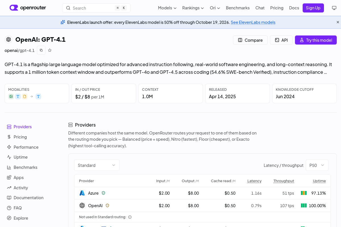Sort table by Latency column header
The height and width of the screenshot is (227, 341).
(x=254, y=181)
